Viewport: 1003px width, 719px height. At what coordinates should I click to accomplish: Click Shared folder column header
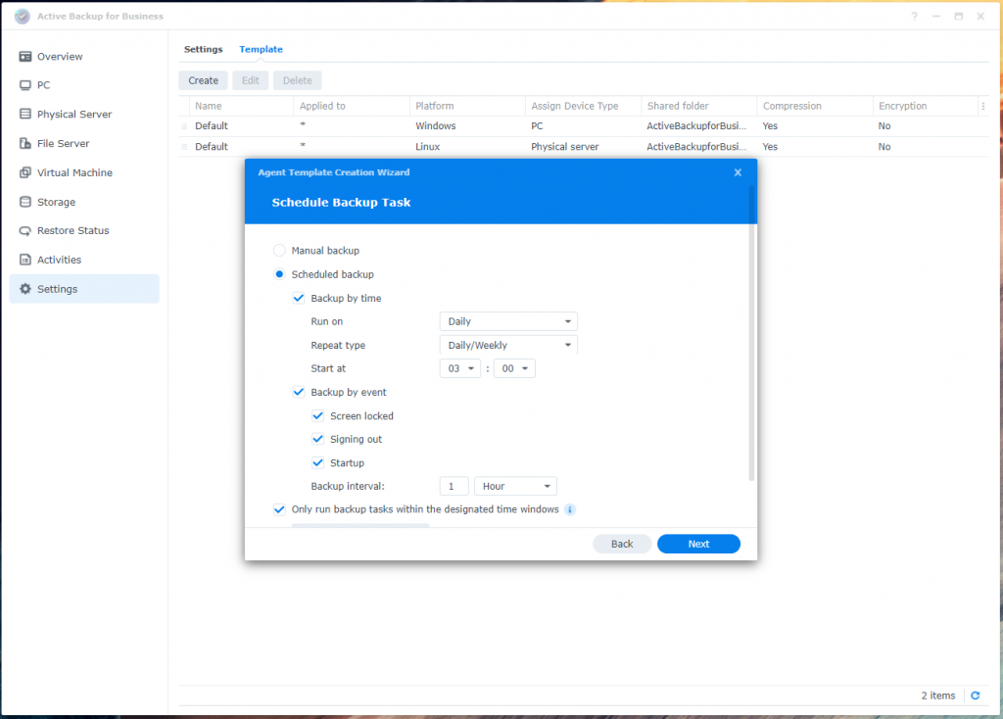tap(699, 106)
